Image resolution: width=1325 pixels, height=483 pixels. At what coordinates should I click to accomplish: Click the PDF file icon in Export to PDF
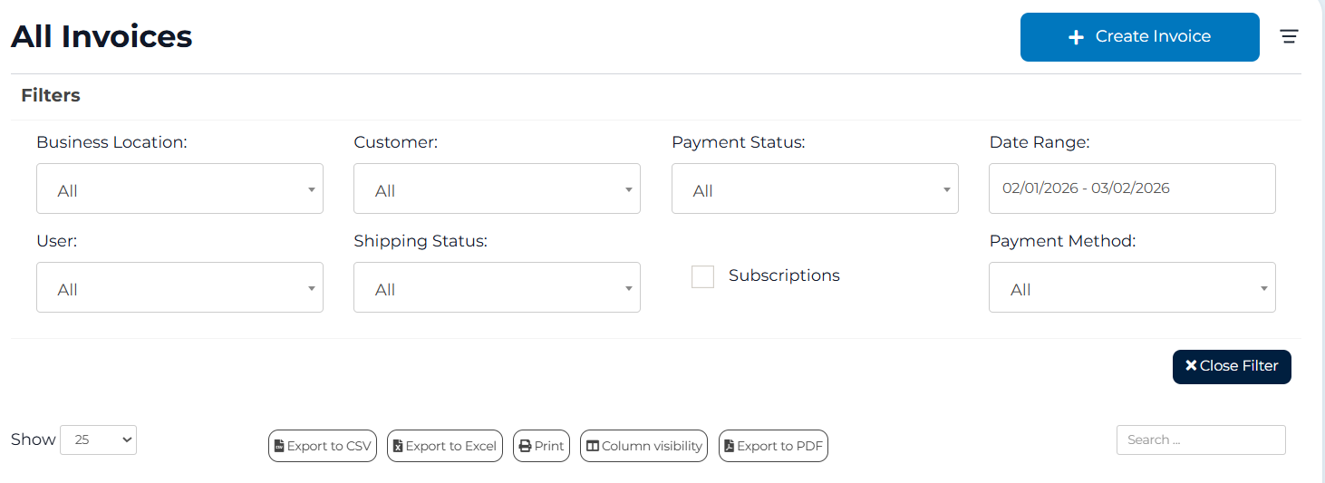pyautogui.click(x=729, y=446)
